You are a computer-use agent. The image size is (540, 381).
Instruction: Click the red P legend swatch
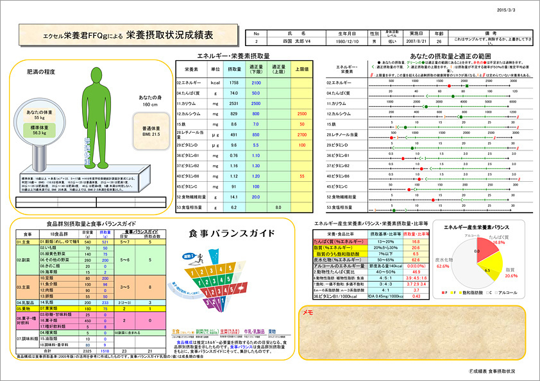(443, 293)
